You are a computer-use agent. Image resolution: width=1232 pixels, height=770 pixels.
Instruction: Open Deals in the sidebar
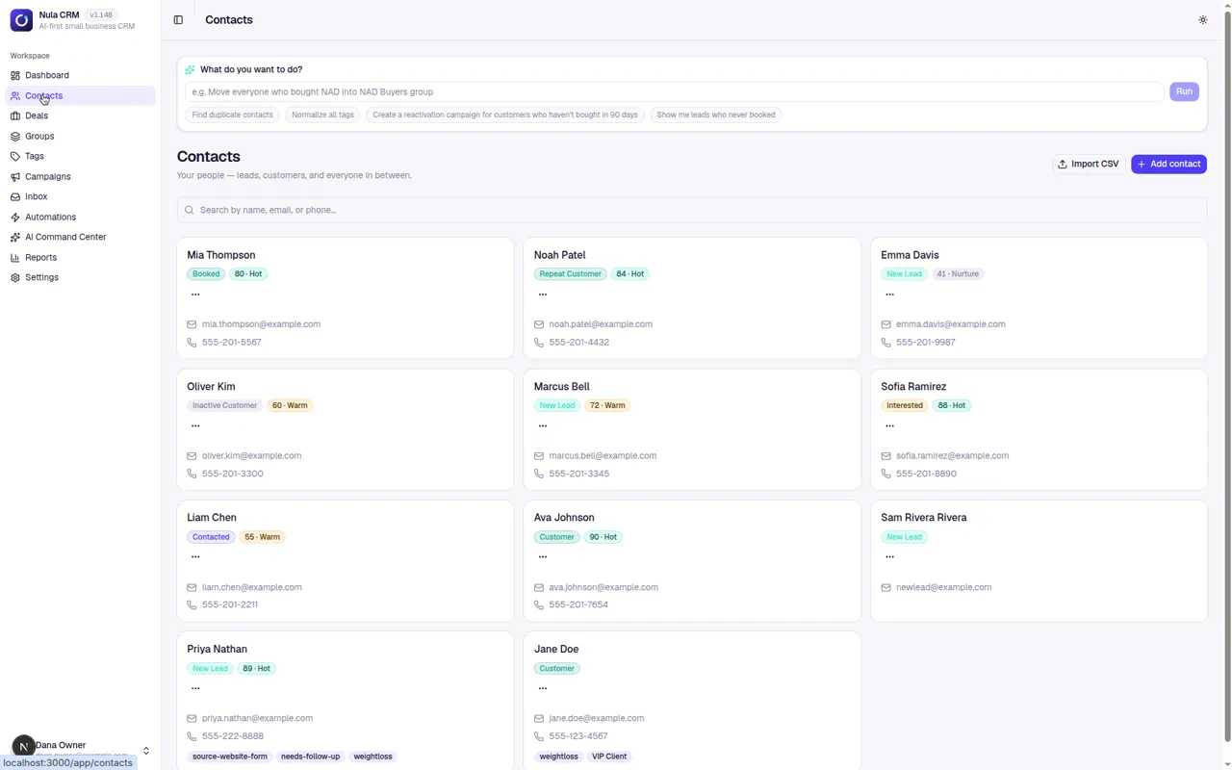pyautogui.click(x=81, y=115)
